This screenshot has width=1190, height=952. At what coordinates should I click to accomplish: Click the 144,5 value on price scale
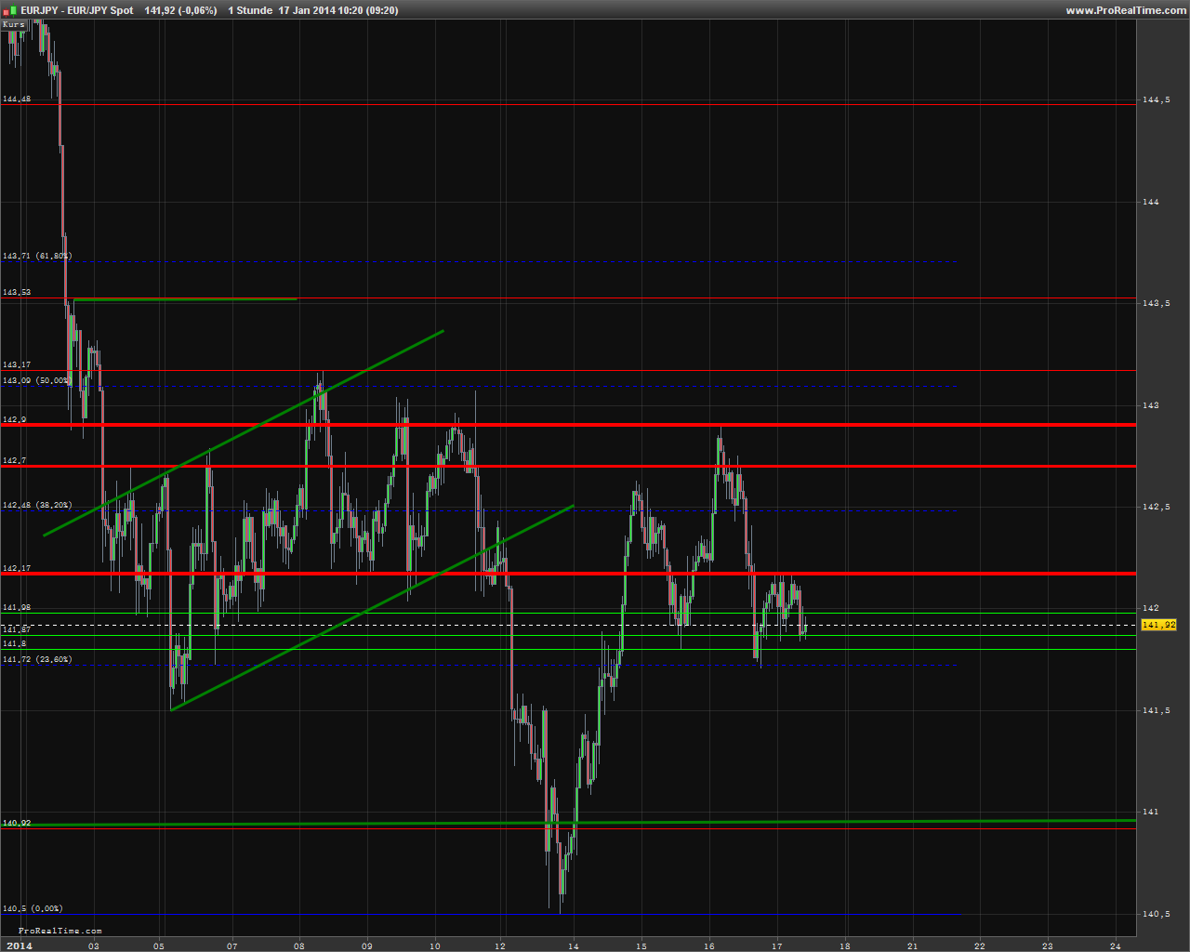(1156, 99)
